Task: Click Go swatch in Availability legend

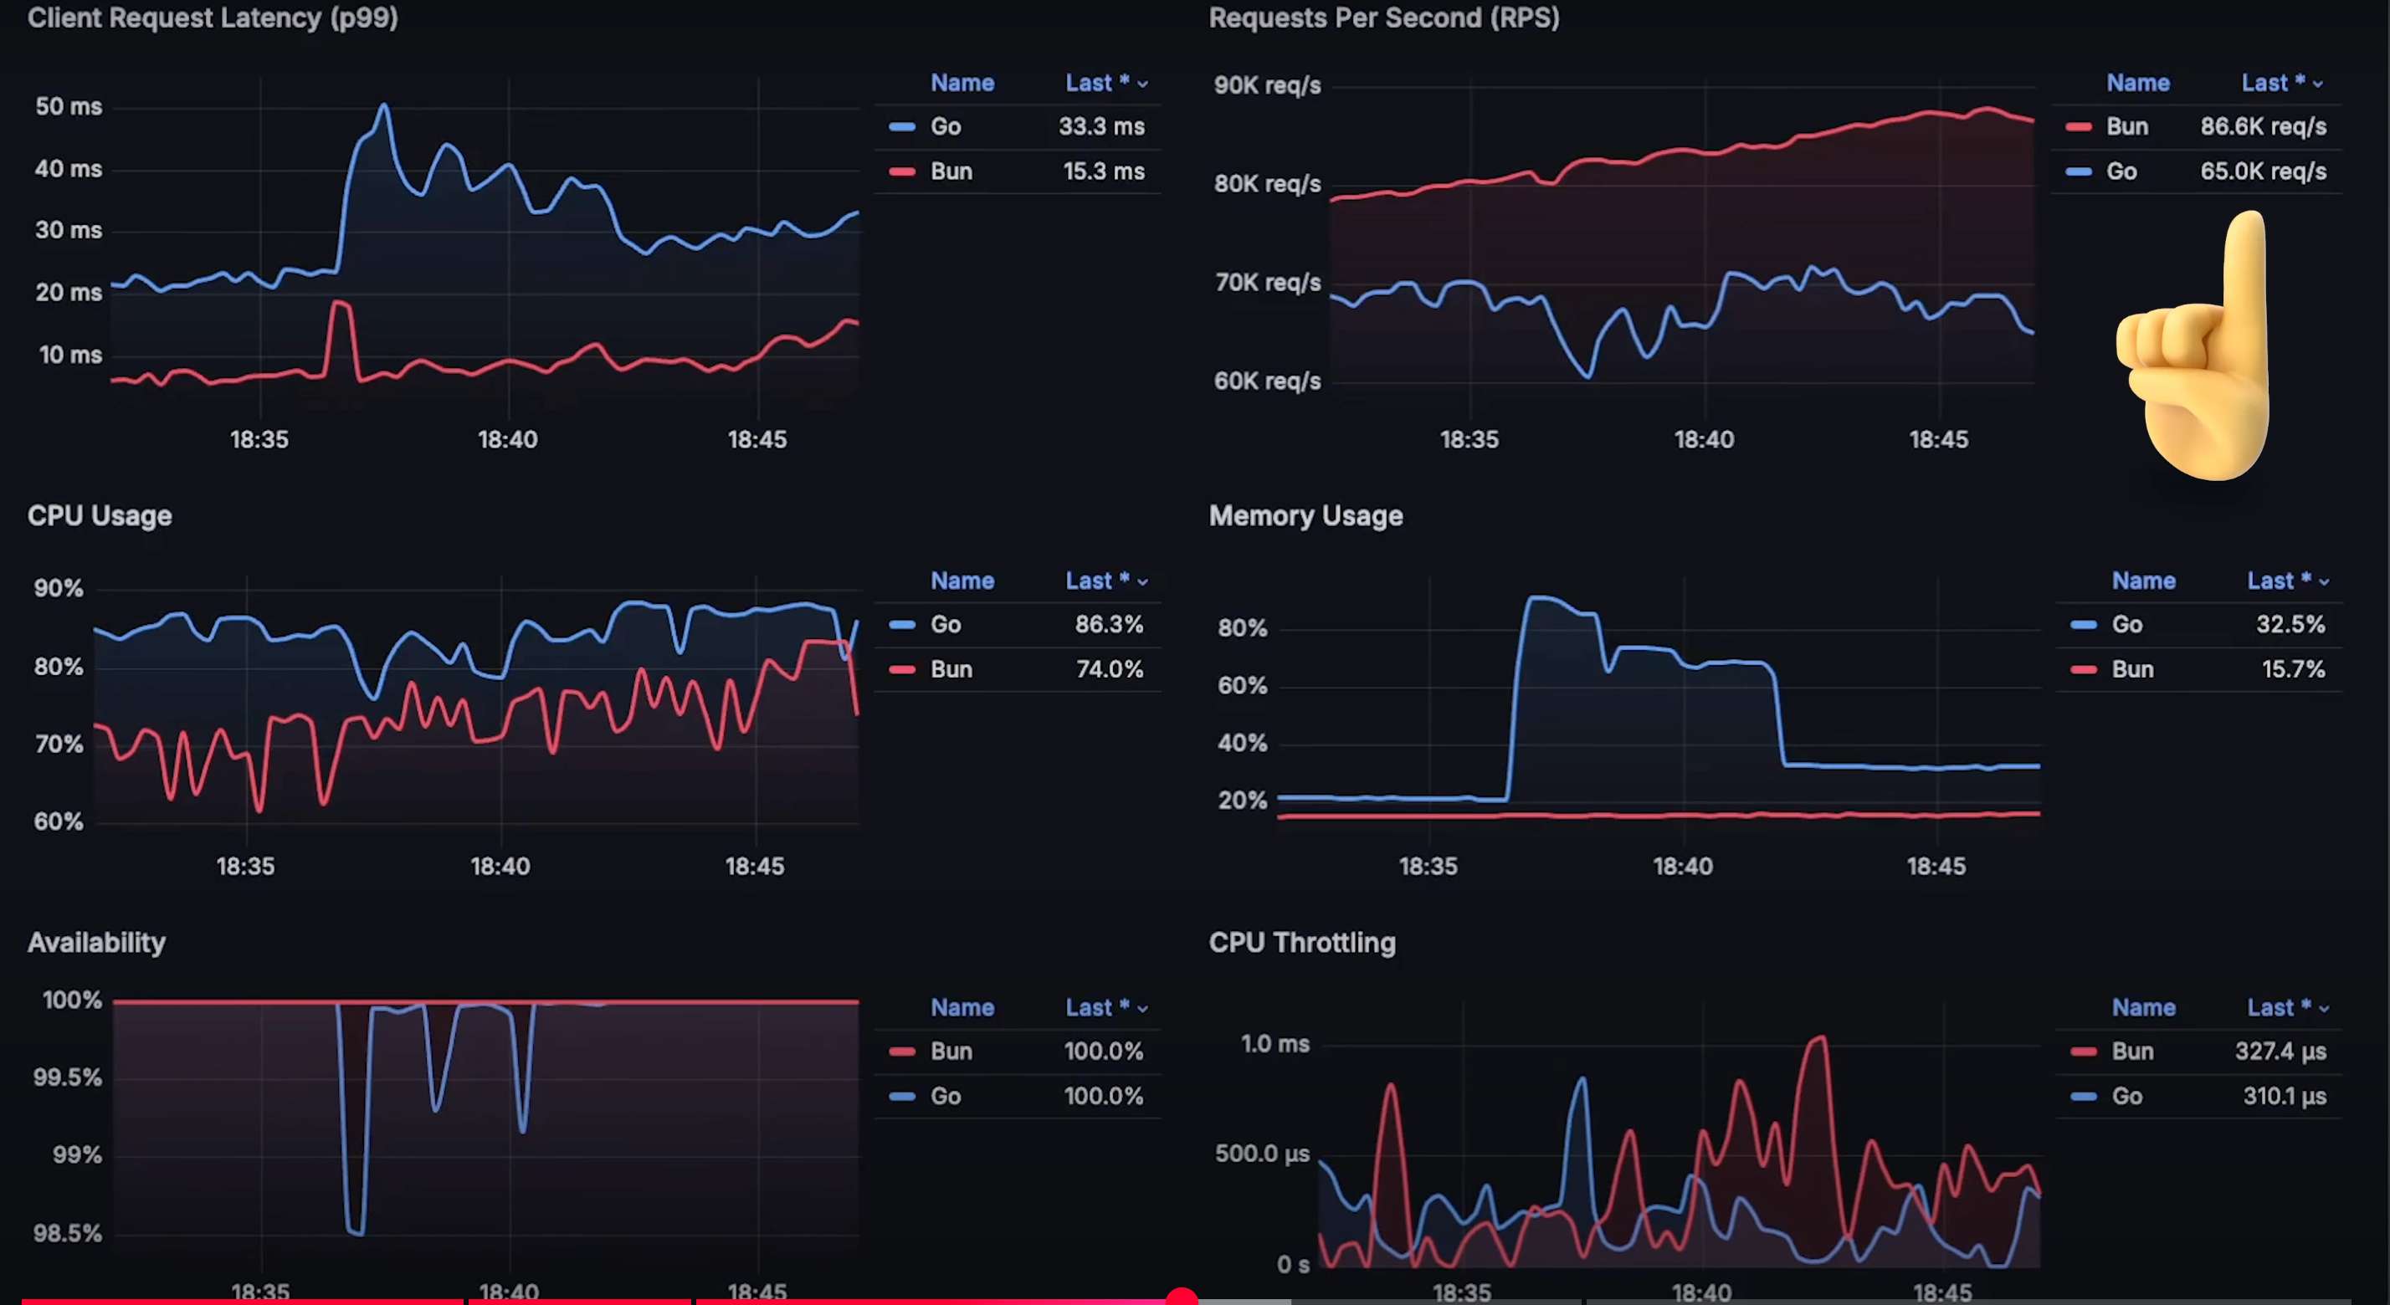Action: [x=902, y=1097]
